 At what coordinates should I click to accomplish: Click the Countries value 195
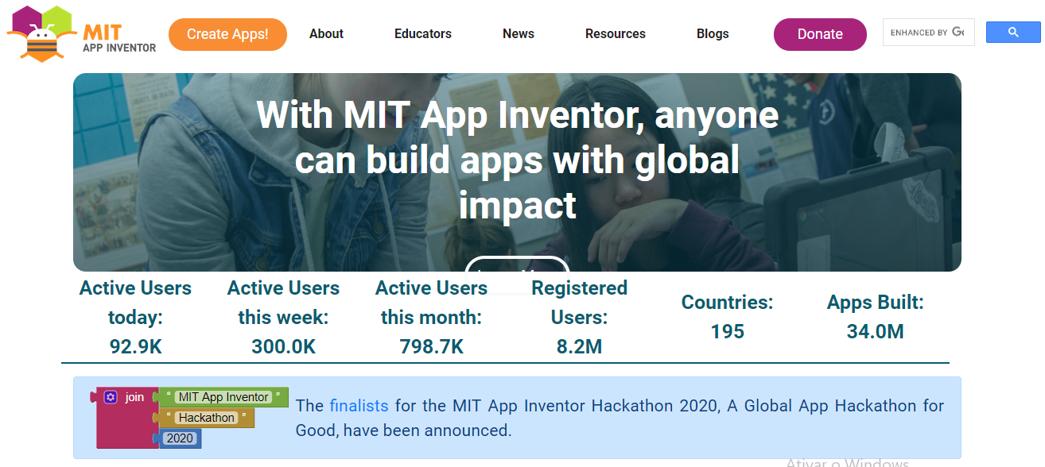[728, 331]
